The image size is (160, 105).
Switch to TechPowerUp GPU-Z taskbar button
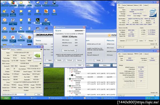coord(109,98)
